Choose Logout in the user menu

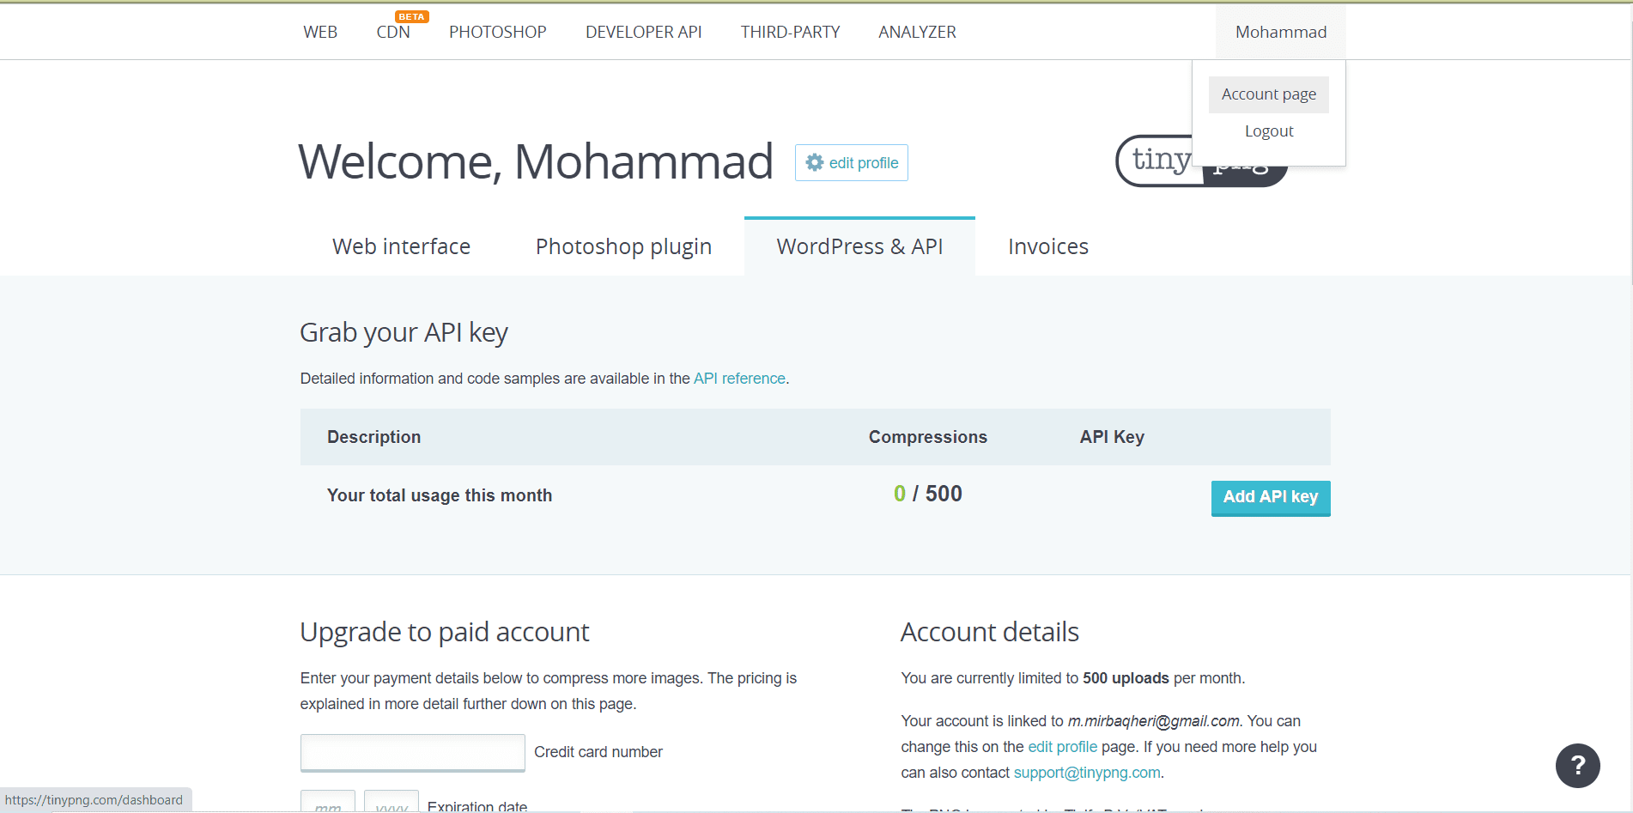[x=1269, y=131]
